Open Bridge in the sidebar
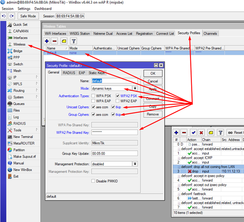This screenshot has width=244, height=222. [x=18, y=51]
